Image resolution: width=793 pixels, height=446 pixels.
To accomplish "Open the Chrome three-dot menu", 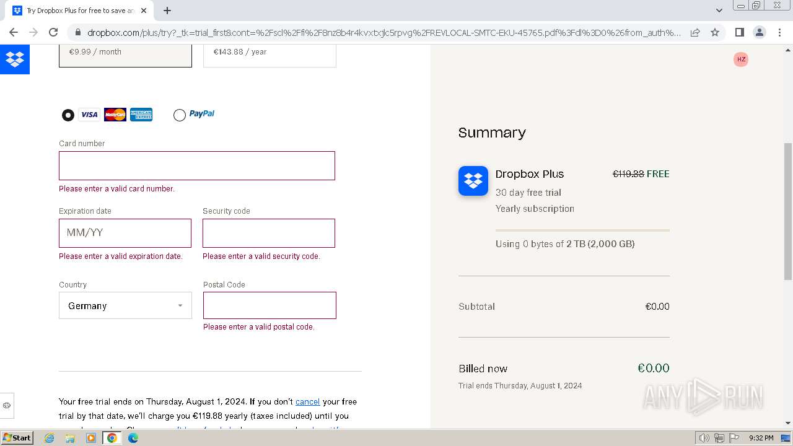I will [x=779, y=32].
